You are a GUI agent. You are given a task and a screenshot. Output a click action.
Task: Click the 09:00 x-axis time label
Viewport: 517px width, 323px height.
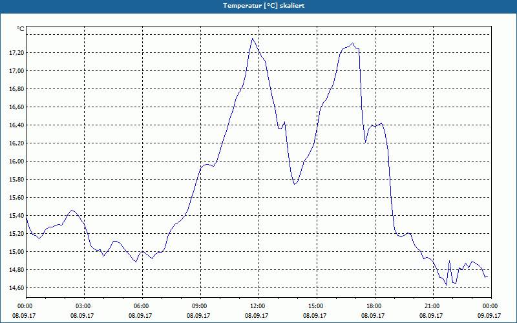(198, 306)
